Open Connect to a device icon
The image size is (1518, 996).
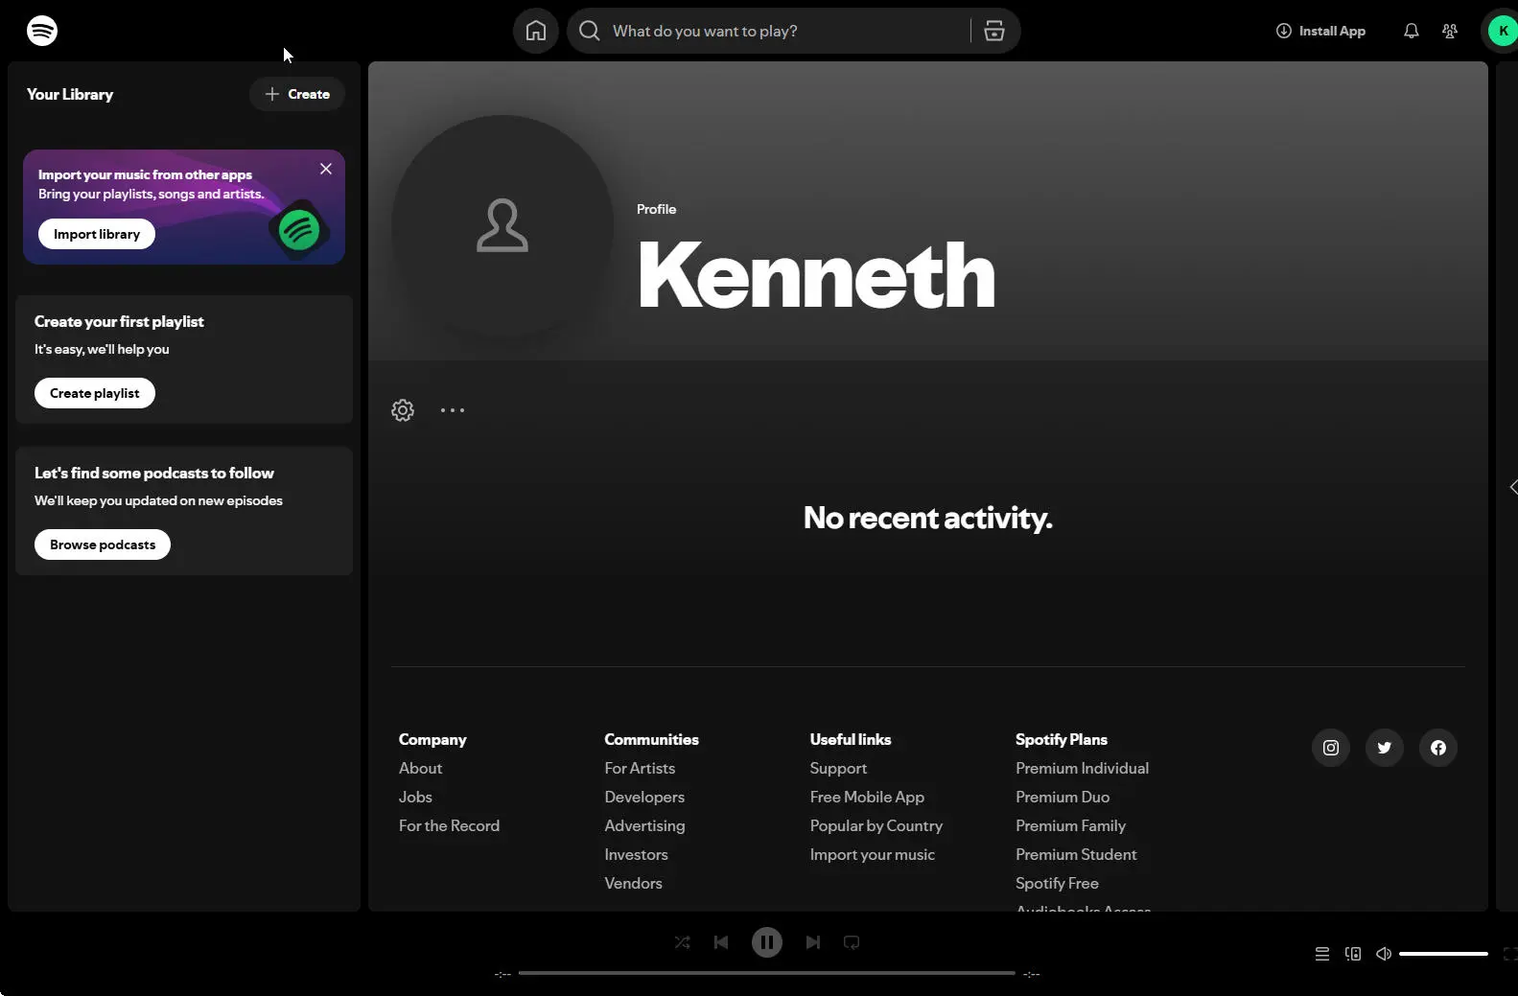[1353, 954]
